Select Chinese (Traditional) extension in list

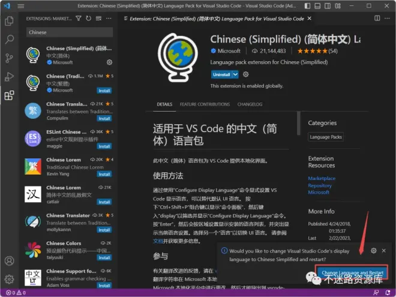[68, 83]
